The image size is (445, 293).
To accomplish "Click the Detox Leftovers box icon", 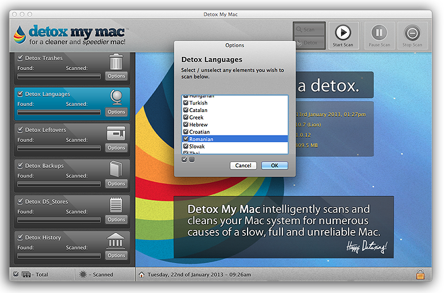I will coord(116,133).
